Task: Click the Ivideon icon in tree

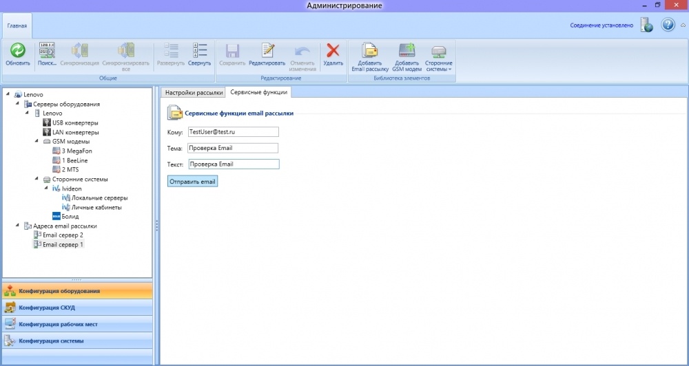Action: coord(56,189)
